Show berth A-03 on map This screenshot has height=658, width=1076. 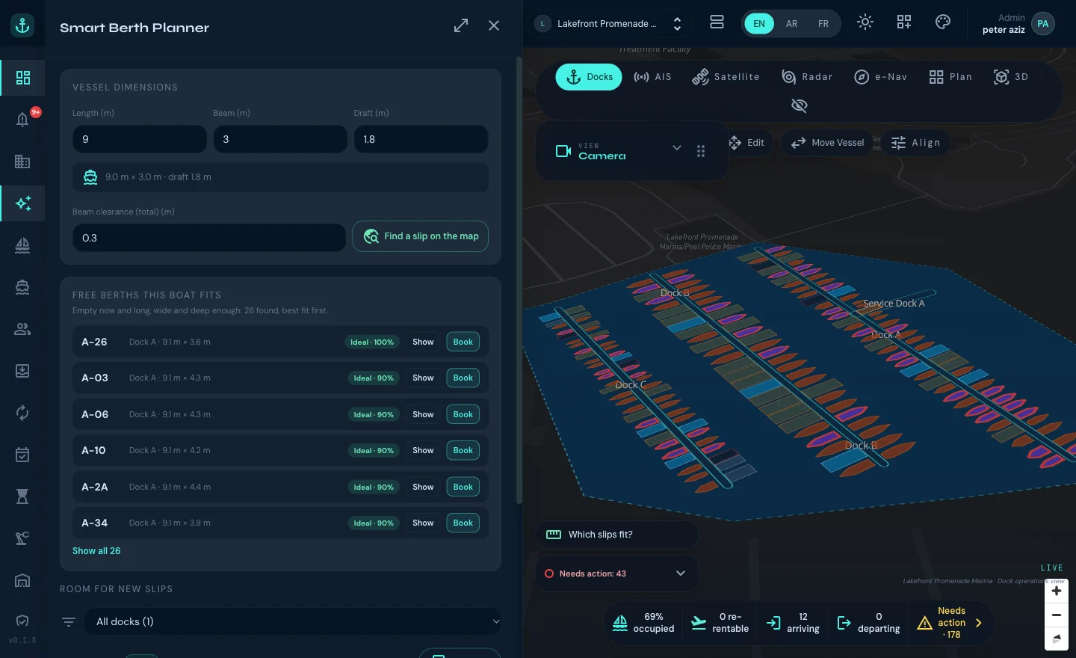(x=423, y=378)
